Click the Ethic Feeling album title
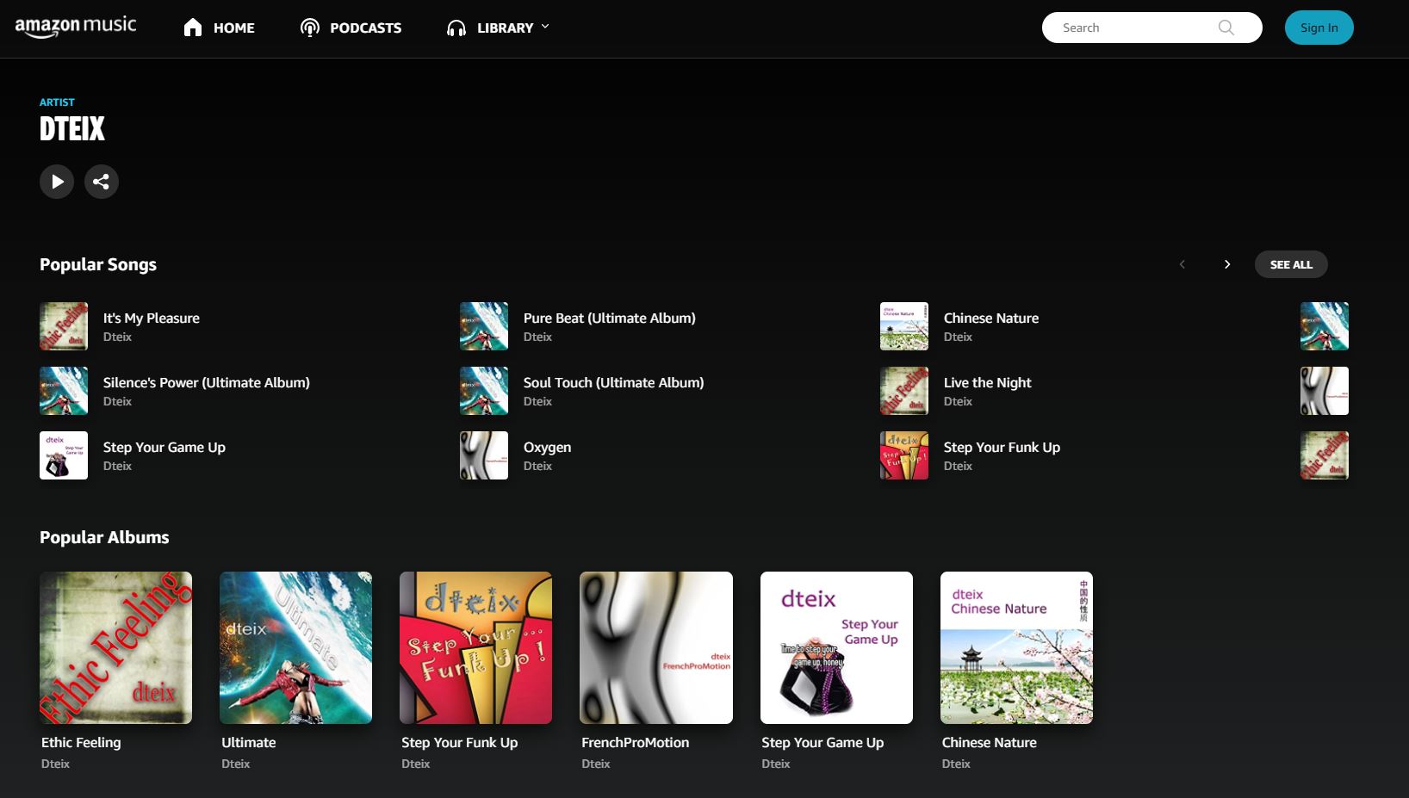 tap(81, 742)
